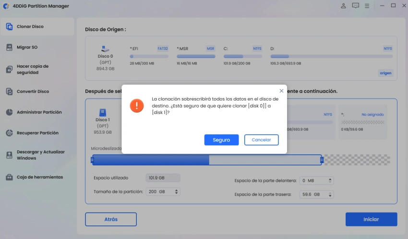Viewport: 408px width, 239px height.
Task: Open the Clonar Disco section
Action: 37,26
